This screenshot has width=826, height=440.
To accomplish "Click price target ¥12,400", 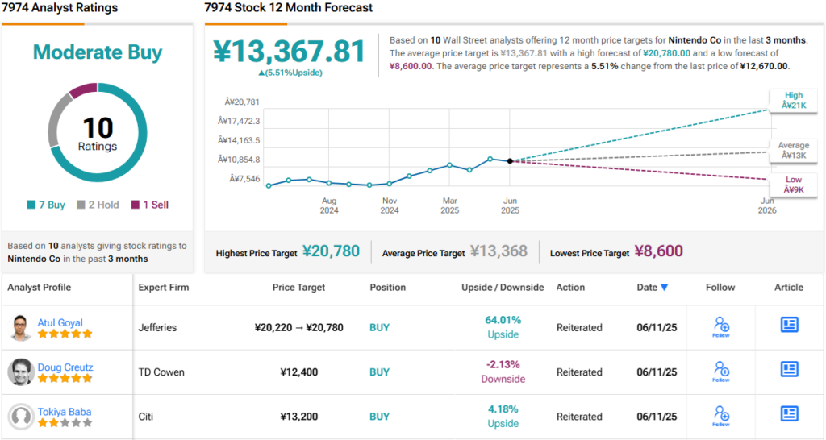I will pos(298,372).
